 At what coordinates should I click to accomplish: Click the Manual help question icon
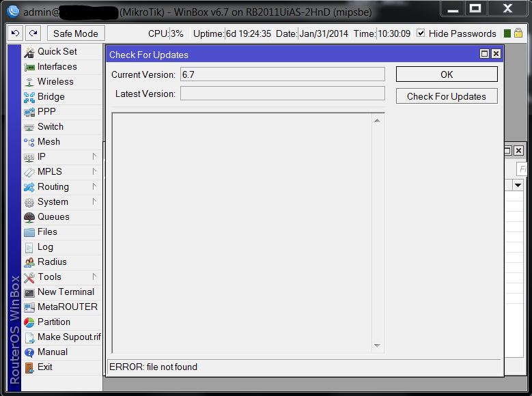click(29, 352)
